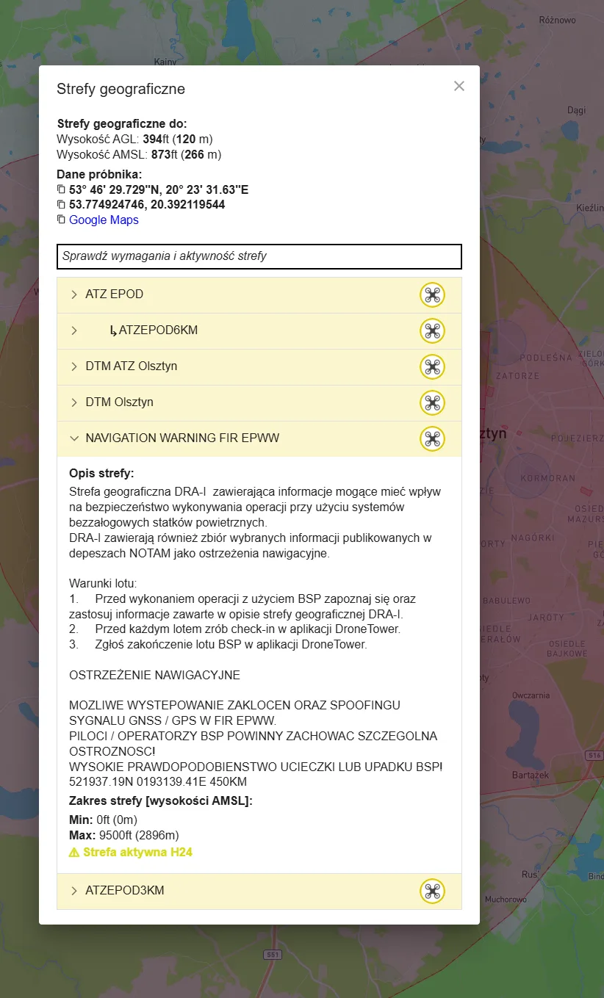Click the Min: 0ft (0m) value
The image size is (604, 998).
pos(103,820)
